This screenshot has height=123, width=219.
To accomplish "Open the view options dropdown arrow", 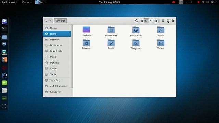I will tap(151, 20).
